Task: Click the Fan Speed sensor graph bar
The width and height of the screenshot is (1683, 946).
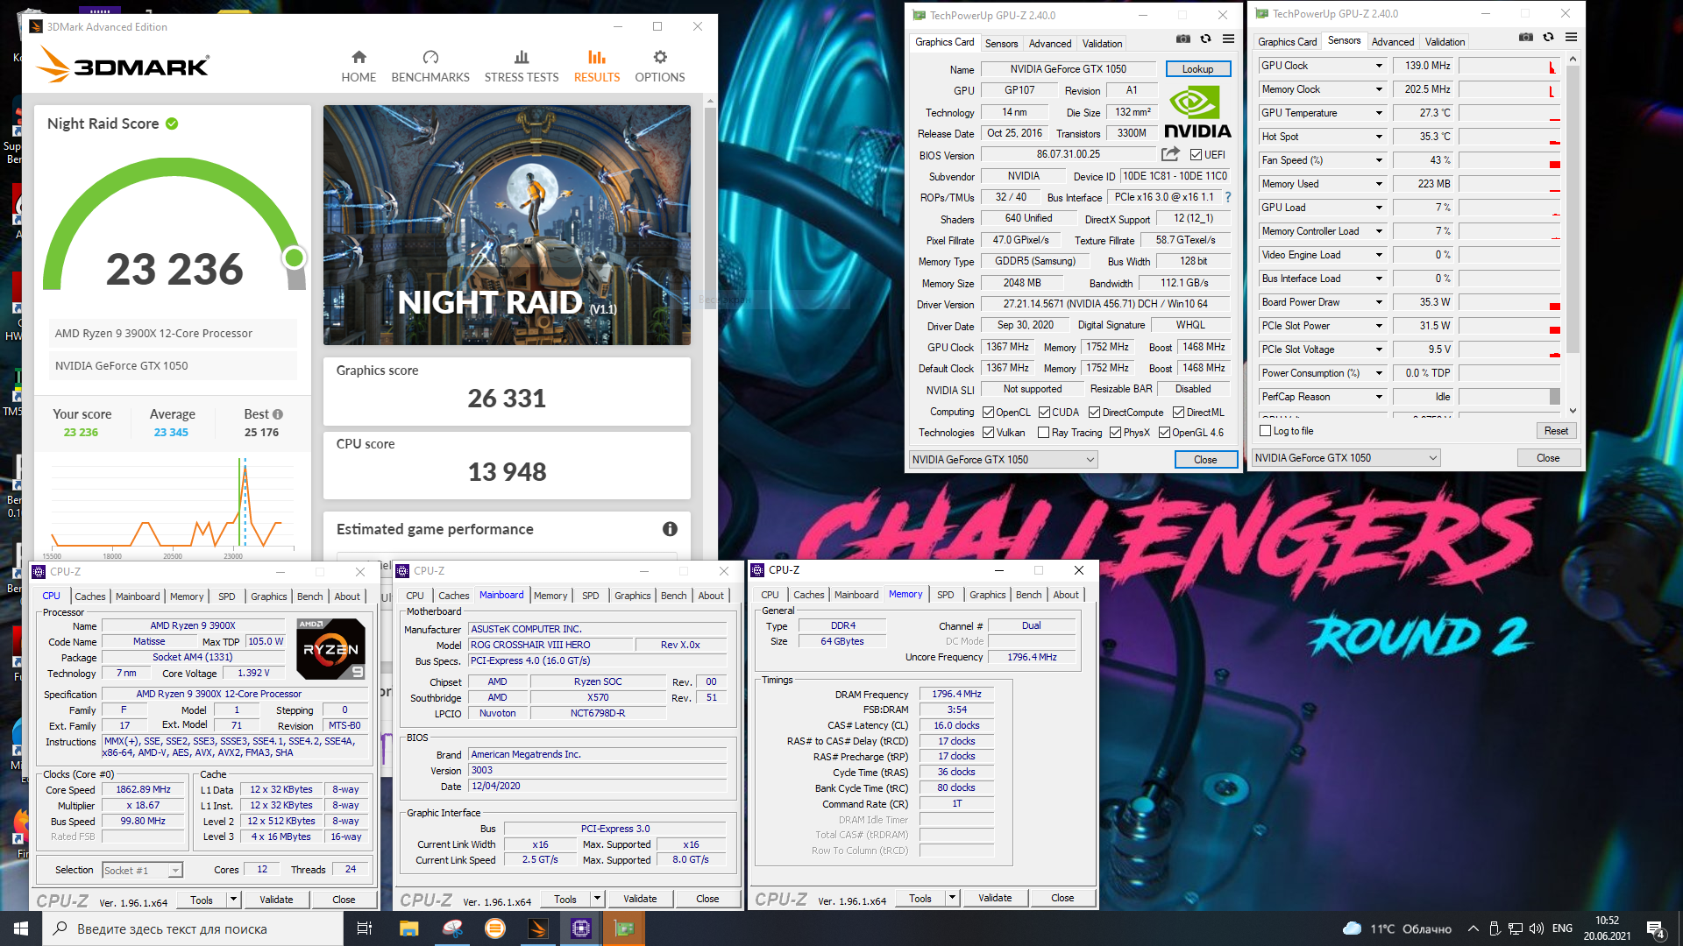Action: point(1555,165)
